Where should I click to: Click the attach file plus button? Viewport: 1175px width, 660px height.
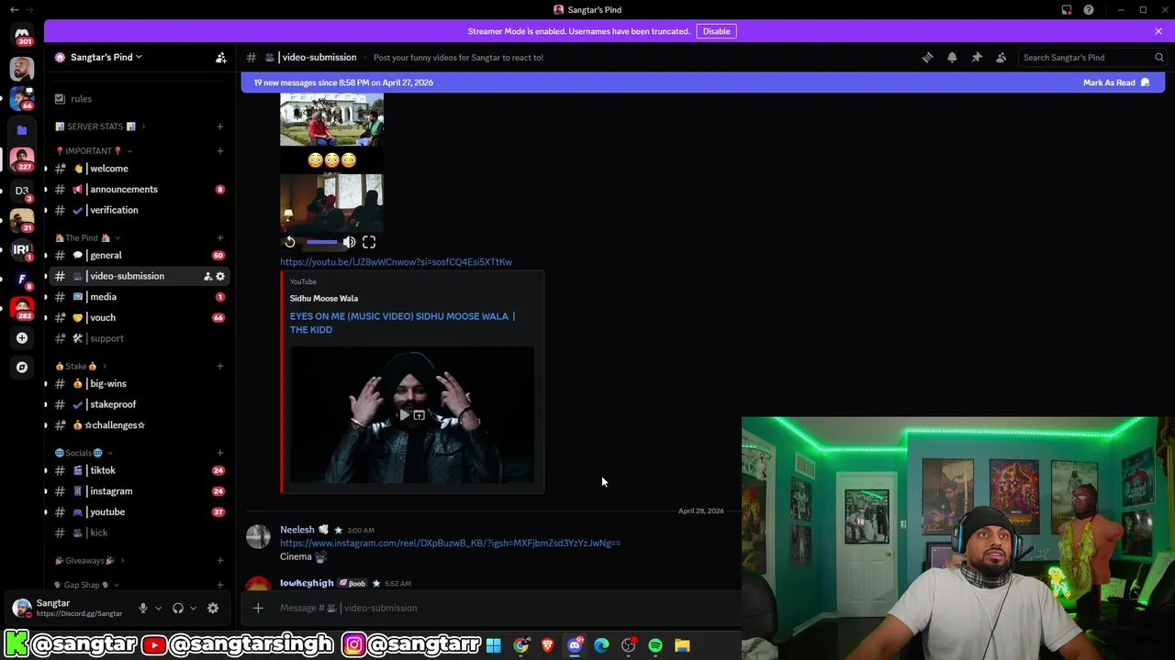tap(258, 608)
